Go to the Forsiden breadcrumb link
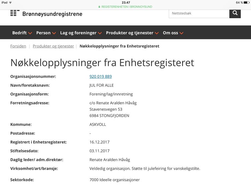The width and height of the screenshot is (251, 188). (x=18, y=46)
